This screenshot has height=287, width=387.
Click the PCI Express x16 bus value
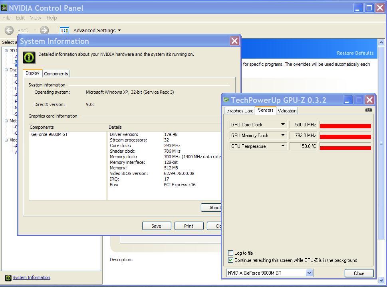pos(180,185)
